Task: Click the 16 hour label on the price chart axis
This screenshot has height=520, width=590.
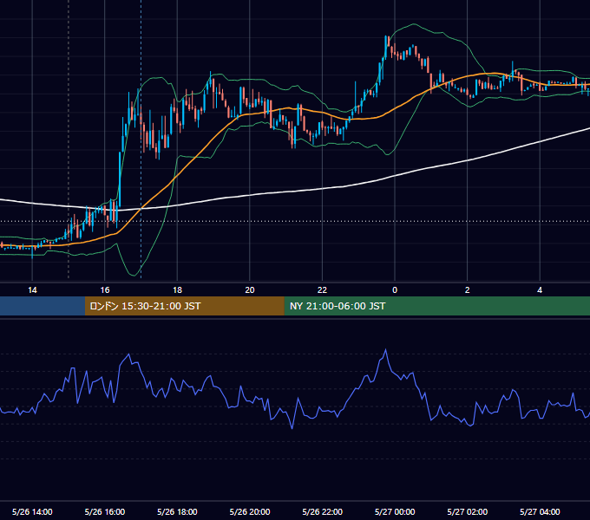Action: (105, 290)
